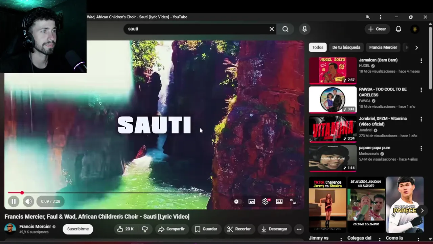
Task: Click the 0:09 / 3:28 time display
Action: coord(50,201)
